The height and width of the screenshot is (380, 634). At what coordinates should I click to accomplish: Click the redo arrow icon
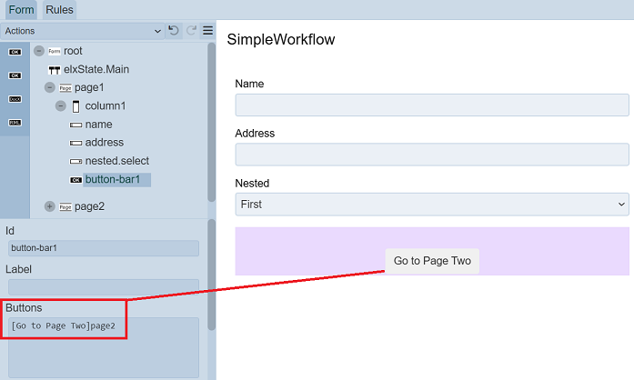[x=191, y=31]
